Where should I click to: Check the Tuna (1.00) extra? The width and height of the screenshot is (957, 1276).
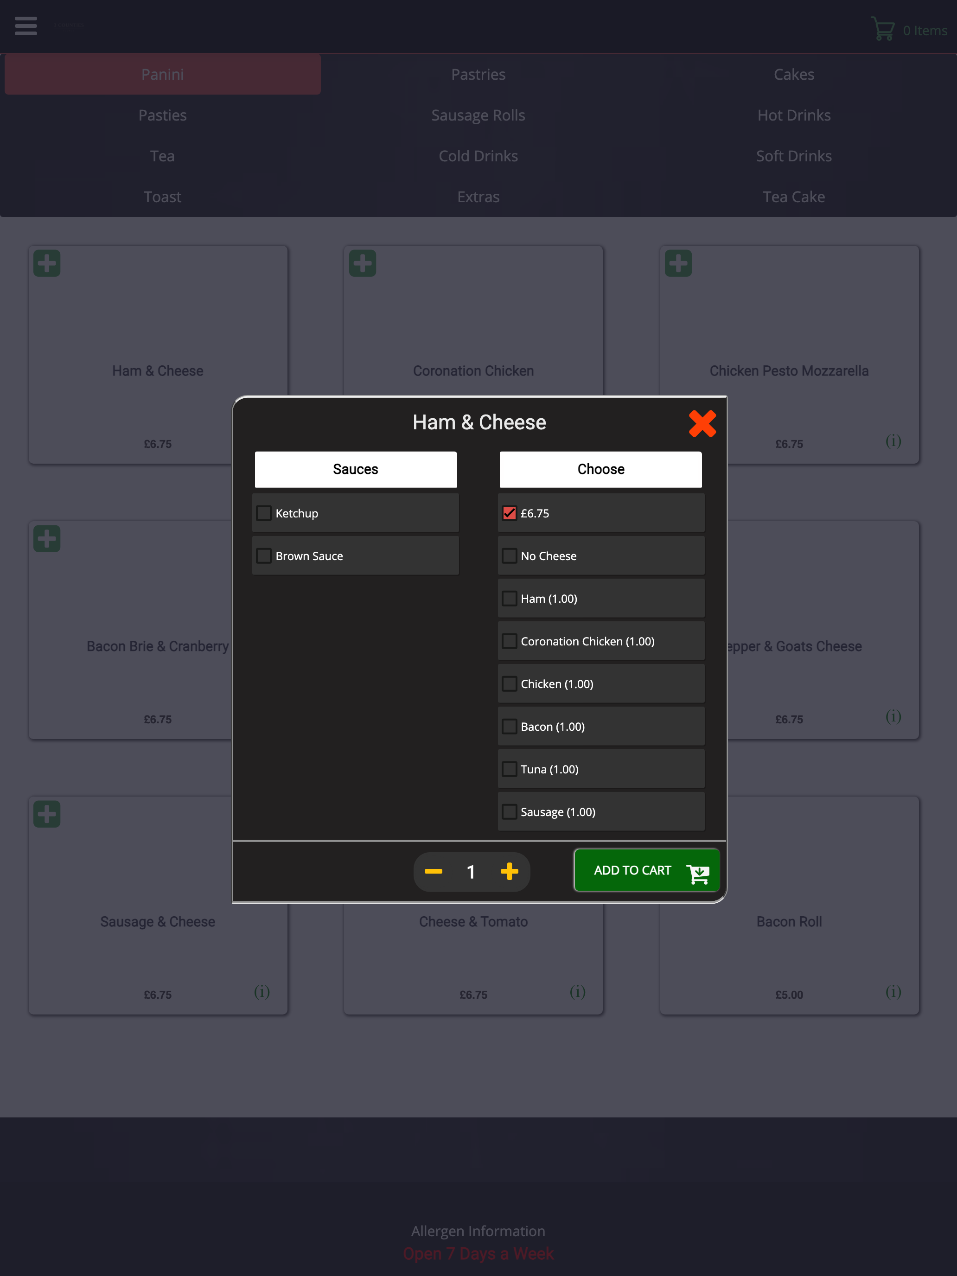[510, 770]
